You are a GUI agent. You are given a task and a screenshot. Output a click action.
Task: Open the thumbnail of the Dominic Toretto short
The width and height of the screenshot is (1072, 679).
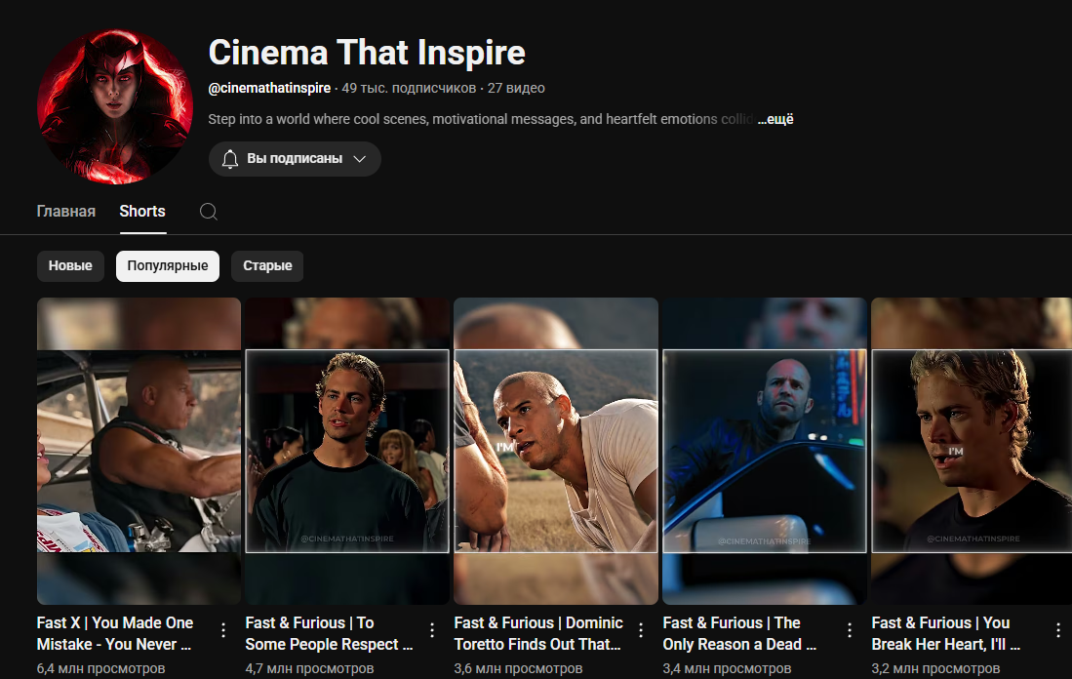555,451
